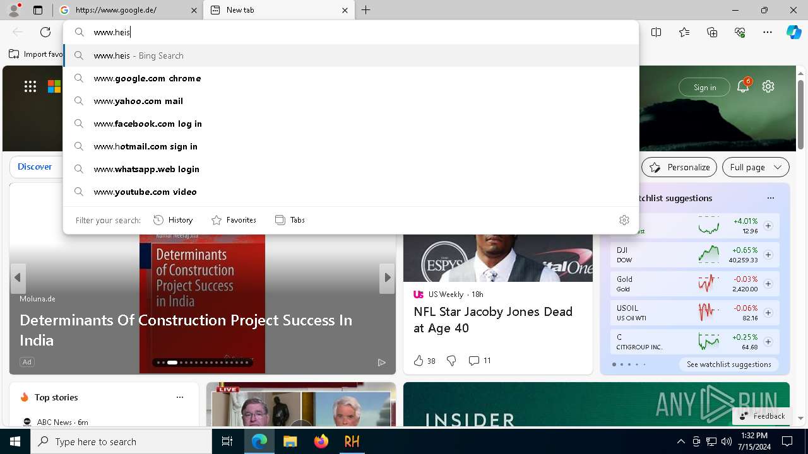Screen dimensions: 808x454
Task: Show hidden system tray icons chevron
Action: pos(680,441)
